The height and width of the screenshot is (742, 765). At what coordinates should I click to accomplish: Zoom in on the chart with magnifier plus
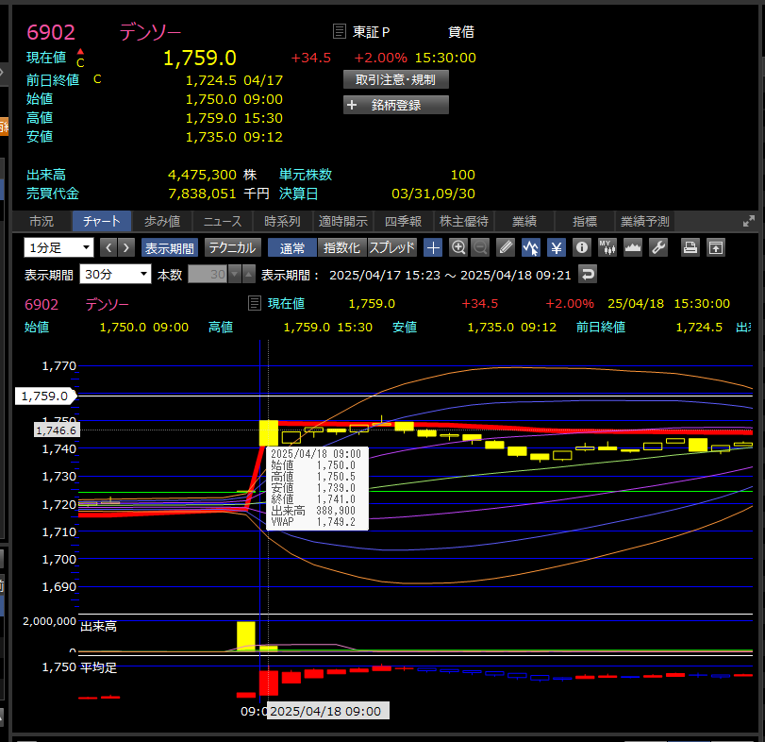pyautogui.click(x=458, y=248)
